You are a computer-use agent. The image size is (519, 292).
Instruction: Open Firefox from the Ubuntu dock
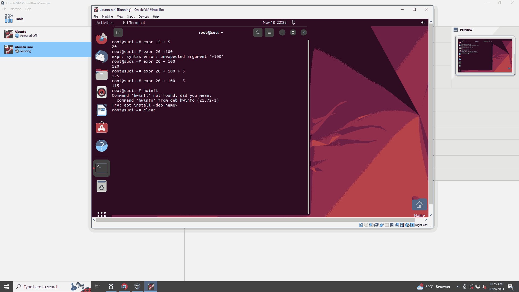102,38
